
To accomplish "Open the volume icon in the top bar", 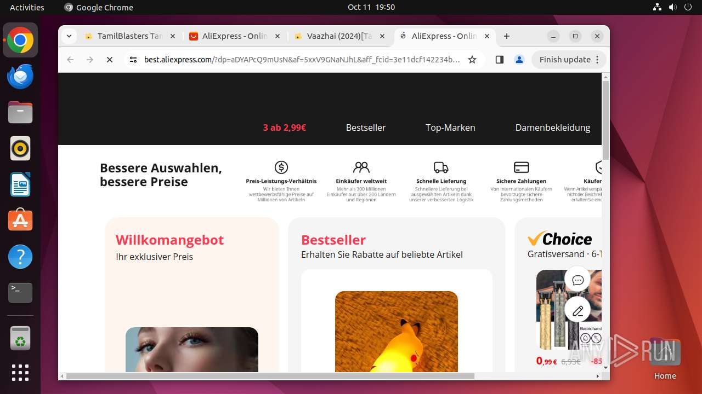I will pos(672,7).
